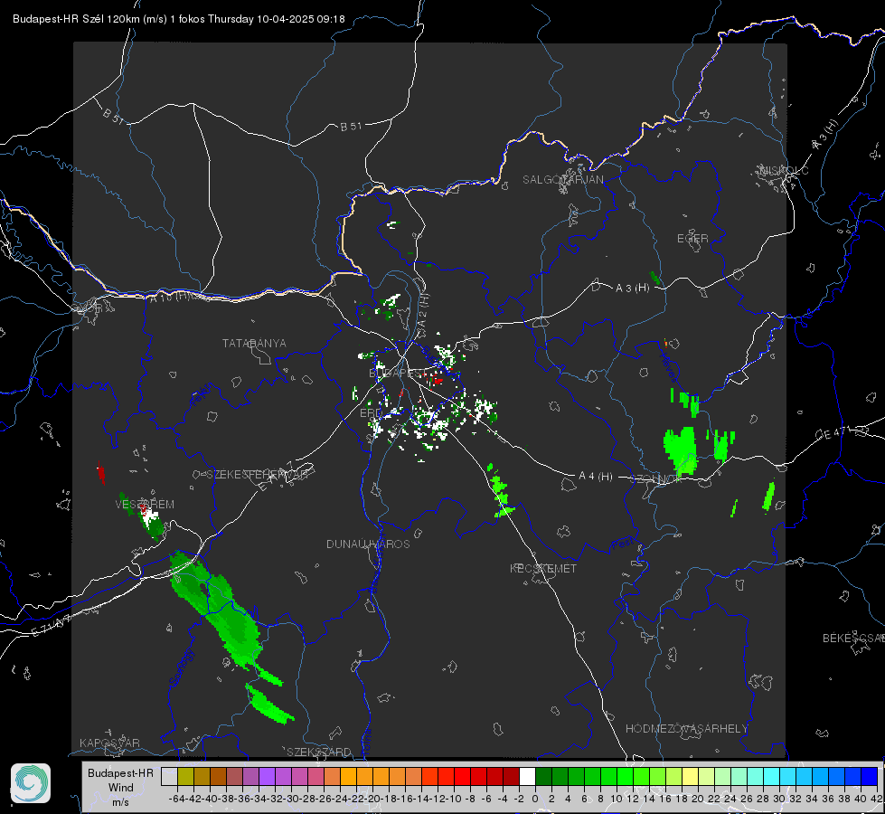Select the HÓDMEZŐVÁSÁRHELY city label
The height and width of the screenshot is (814, 885).
click(686, 729)
